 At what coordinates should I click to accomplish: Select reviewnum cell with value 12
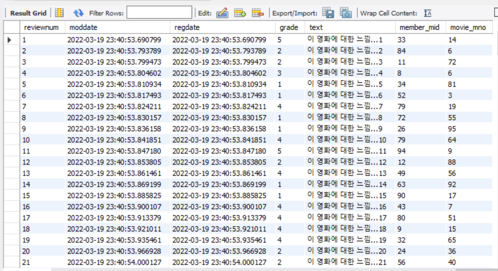(42, 162)
